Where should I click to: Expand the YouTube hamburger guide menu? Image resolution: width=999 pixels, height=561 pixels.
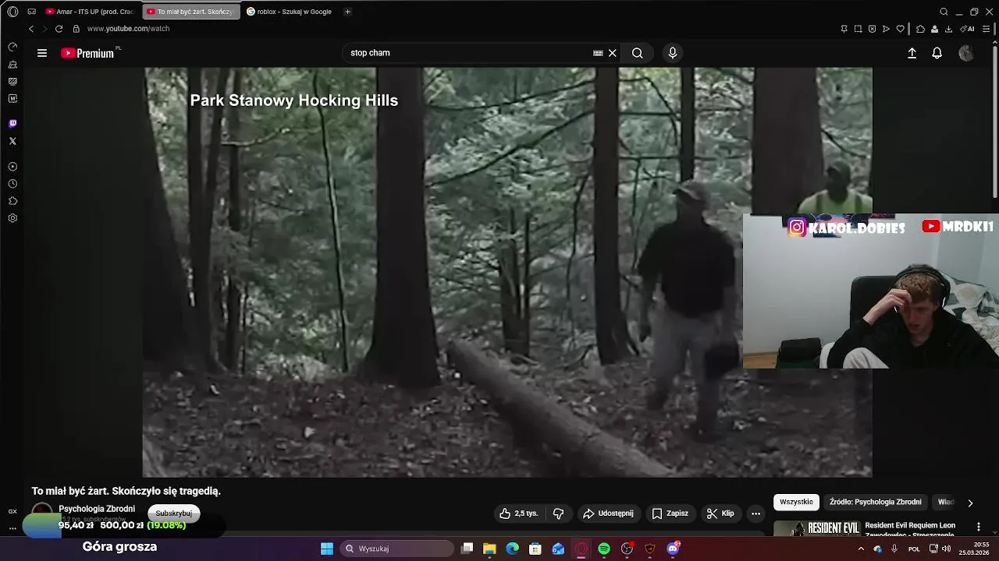[42, 53]
